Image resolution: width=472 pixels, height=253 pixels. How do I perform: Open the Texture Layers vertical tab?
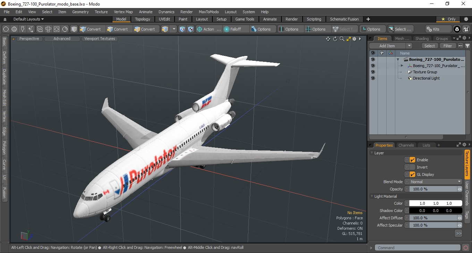click(x=467, y=164)
